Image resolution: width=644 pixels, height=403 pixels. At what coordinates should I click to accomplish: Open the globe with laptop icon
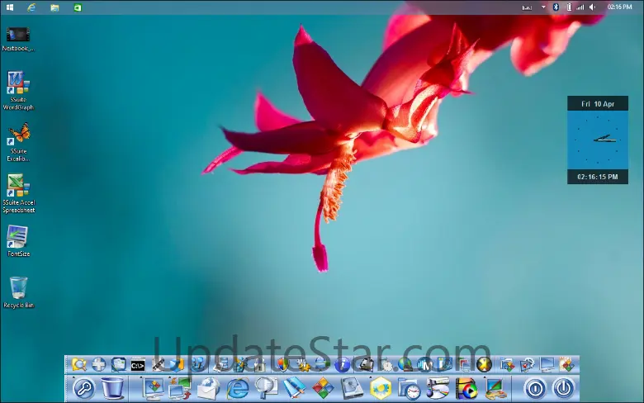(x=405, y=364)
